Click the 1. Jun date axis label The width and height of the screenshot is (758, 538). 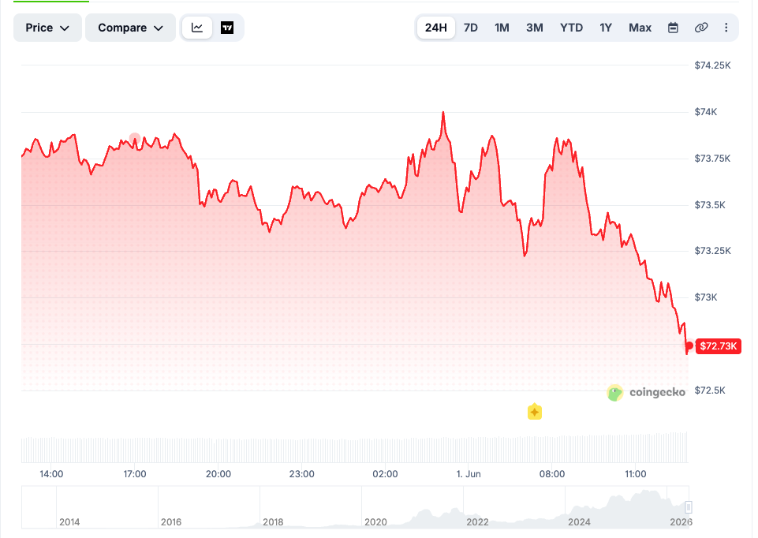pyautogui.click(x=469, y=474)
